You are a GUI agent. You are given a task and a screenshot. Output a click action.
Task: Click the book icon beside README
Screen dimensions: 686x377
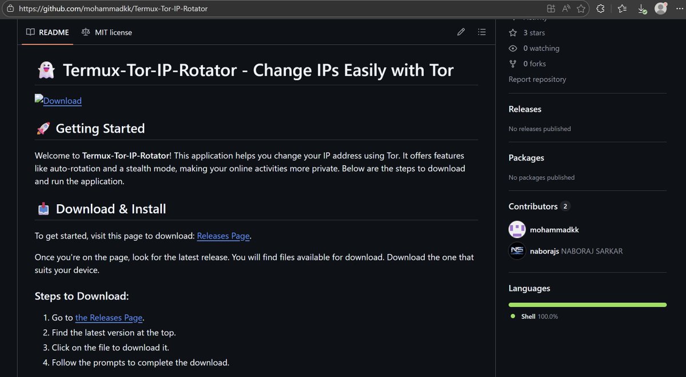[30, 33]
